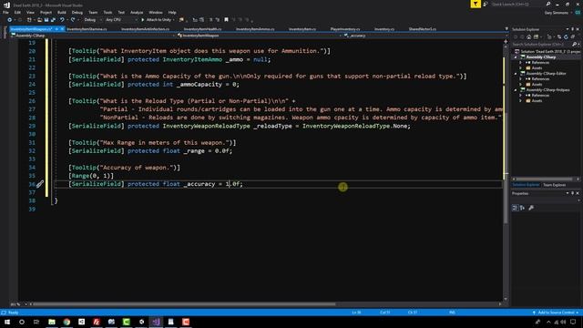This screenshot has width=583, height=328.
Task: Open the File menu
Action: pyautogui.click(x=5, y=12)
